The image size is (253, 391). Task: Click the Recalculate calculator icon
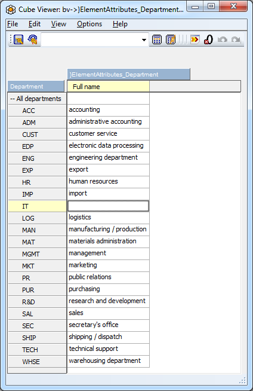[x=157, y=39]
